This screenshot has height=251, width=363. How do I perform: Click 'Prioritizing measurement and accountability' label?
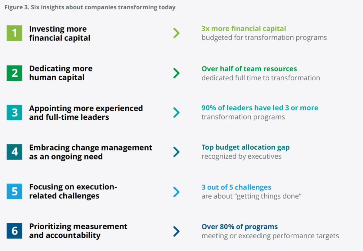pos(78,231)
